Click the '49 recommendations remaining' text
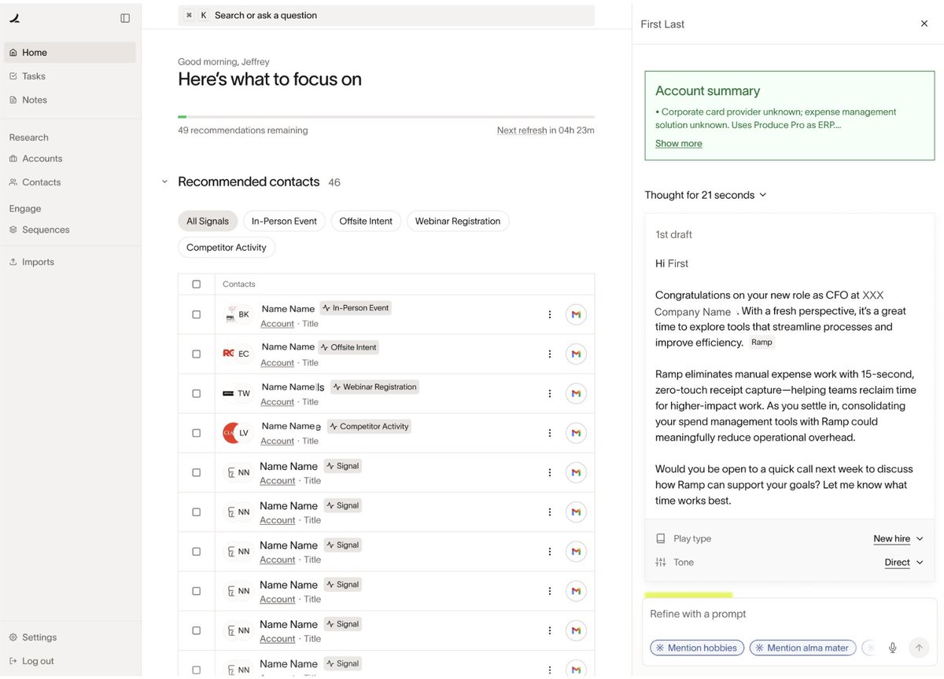 point(243,130)
